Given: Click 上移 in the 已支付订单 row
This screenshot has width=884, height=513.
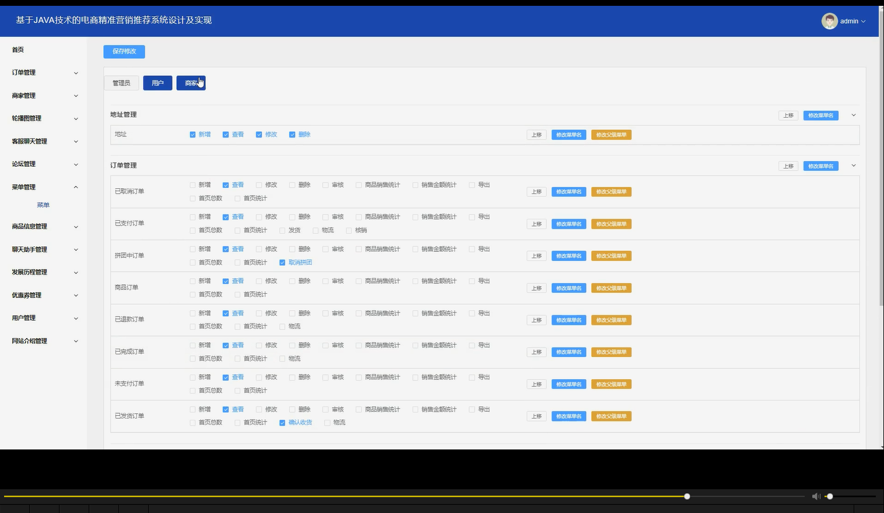Looking at the screenshot, I should (x=536, y=224).
